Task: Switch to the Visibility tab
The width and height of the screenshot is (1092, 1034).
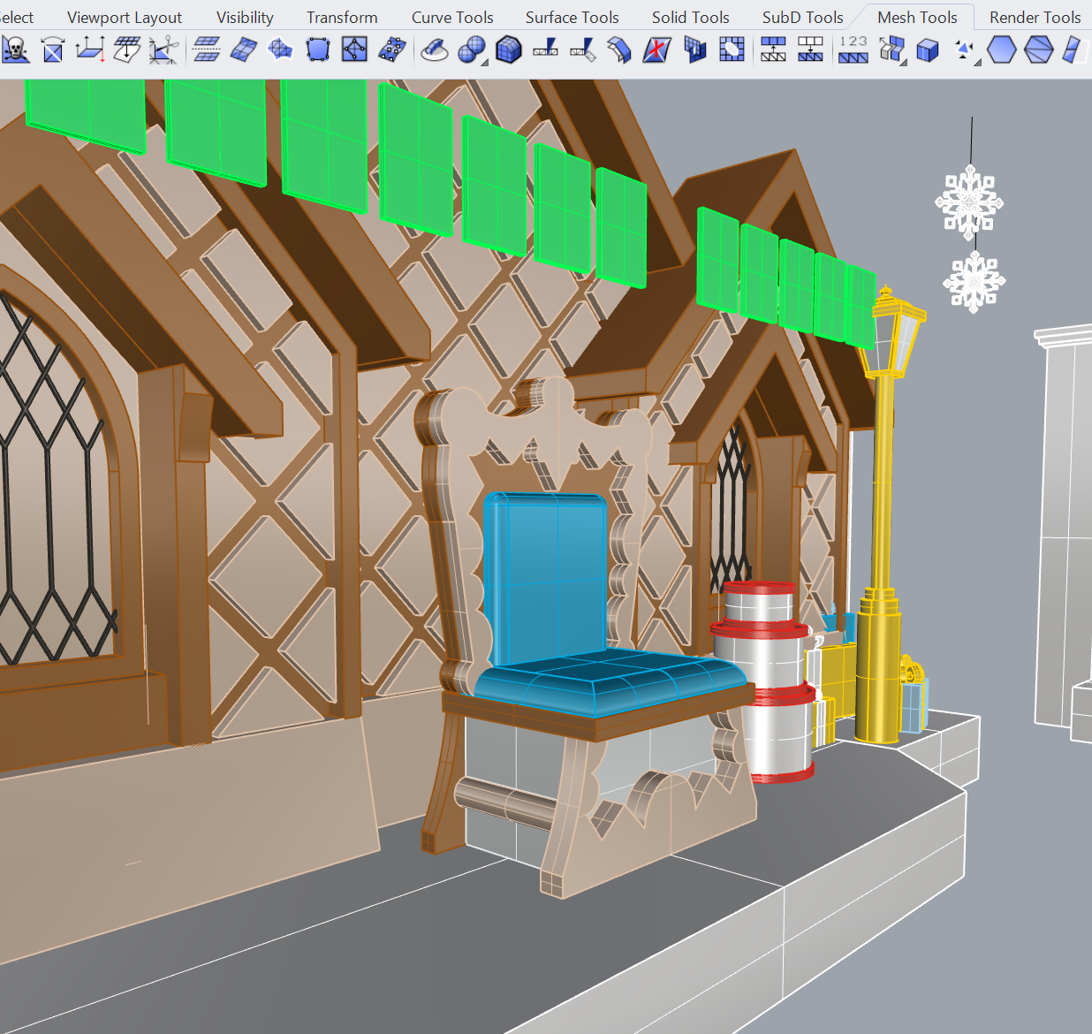Action: pos(245,18)
